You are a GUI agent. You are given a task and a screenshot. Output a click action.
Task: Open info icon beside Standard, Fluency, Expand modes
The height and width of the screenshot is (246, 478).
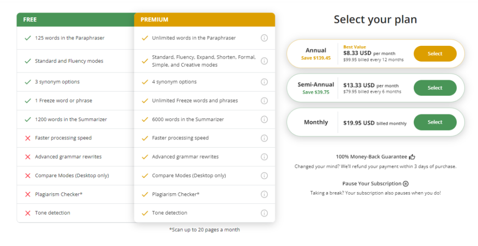(x=264, y=61)
